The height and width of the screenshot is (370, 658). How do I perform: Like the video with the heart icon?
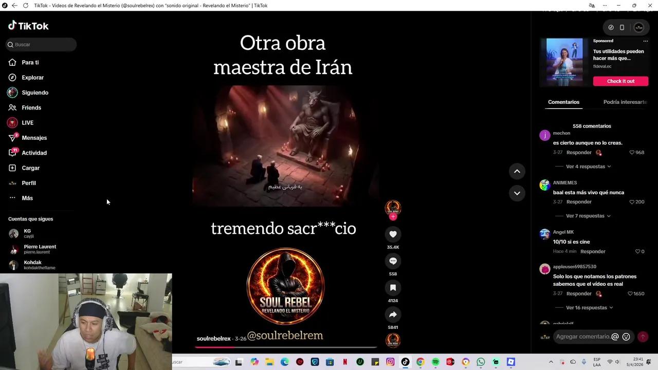click(x=393, y=234)
